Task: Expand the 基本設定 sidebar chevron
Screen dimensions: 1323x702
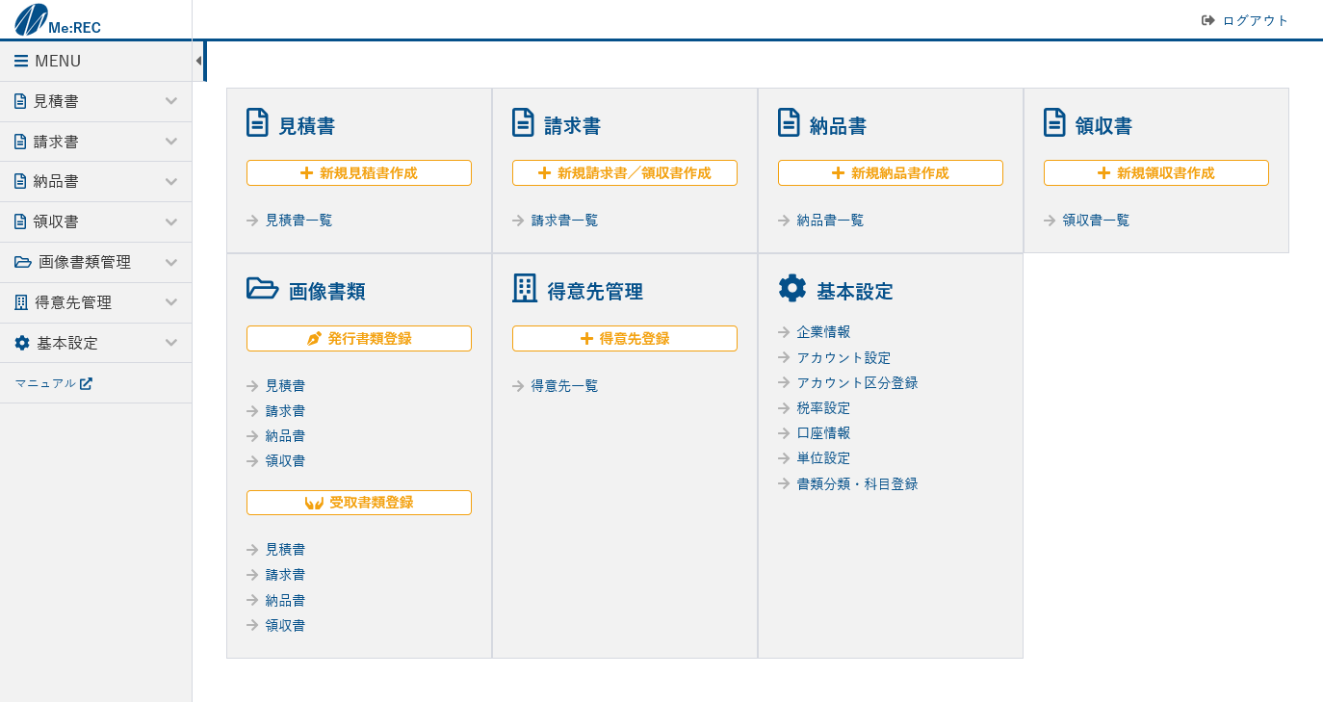Action: (171, 343)
